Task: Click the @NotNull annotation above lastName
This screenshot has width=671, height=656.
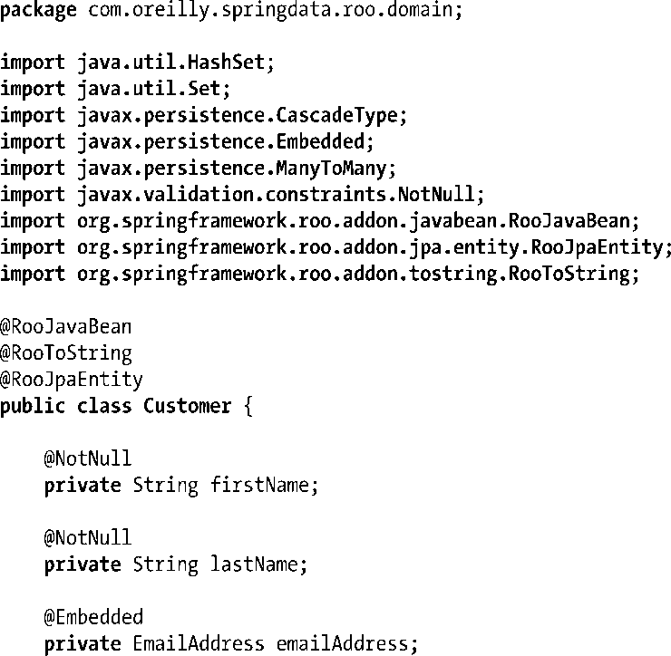Action: (87, 537)
